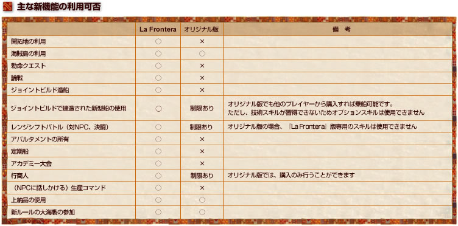Click 制限あり in the レンジシフトバトル row
Viewport: 458px width, 226px height.
tap(202, 127)
